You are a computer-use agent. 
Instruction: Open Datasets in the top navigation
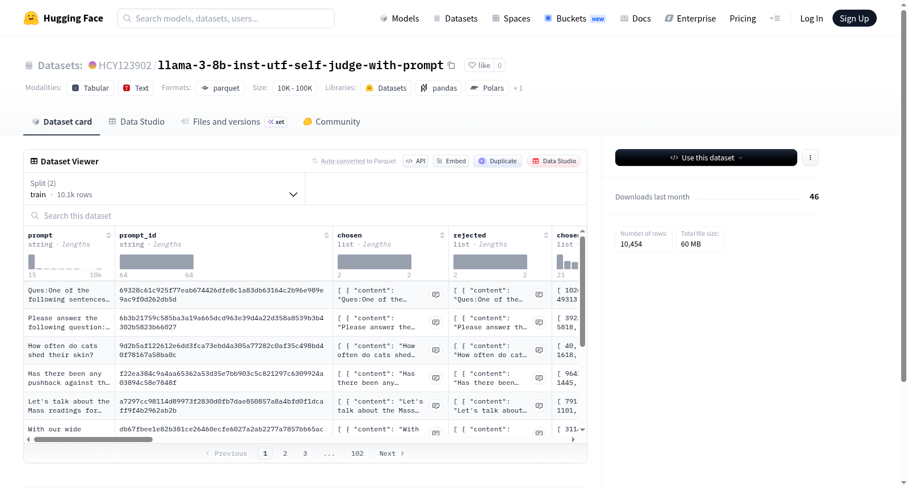pos(455,18)
